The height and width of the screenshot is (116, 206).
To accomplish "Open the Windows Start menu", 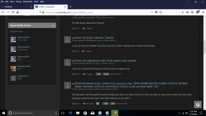I will 4,113.
